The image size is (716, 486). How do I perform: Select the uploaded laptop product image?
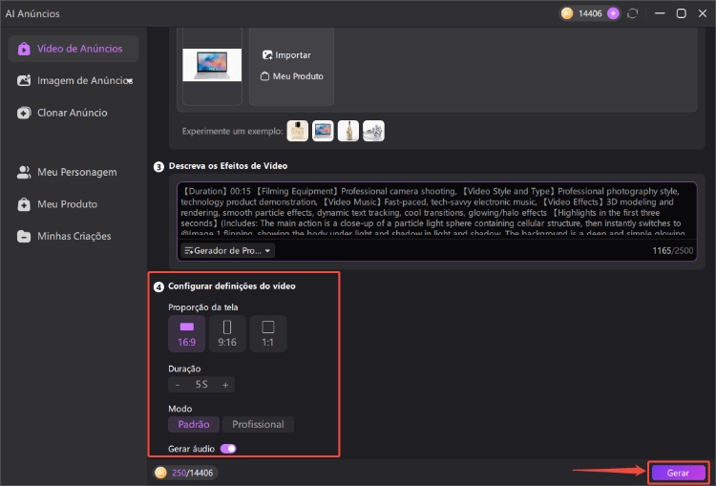coord(212,65)
